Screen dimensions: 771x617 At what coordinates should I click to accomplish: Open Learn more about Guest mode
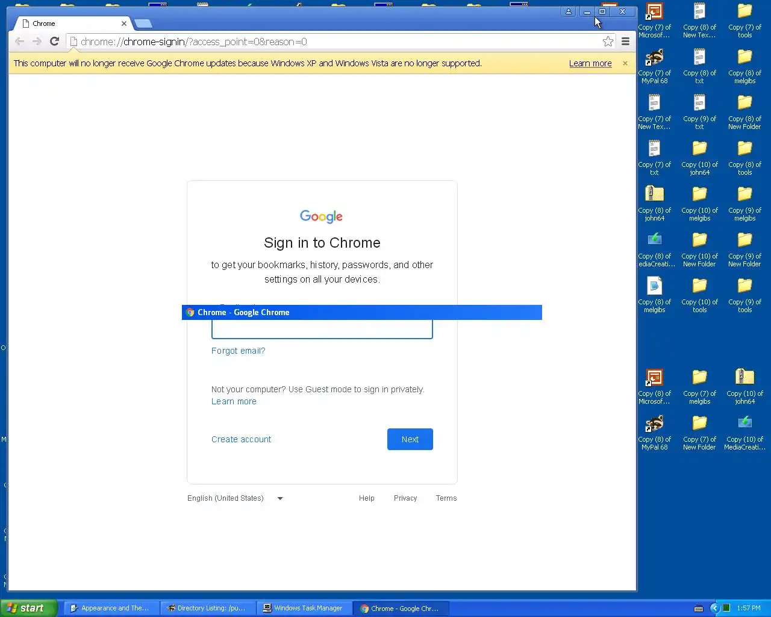234,401
